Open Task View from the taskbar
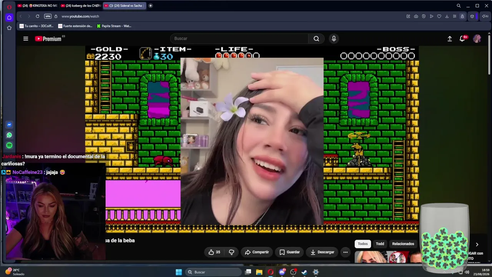This screenshot has width=492, height=277. 248,272
